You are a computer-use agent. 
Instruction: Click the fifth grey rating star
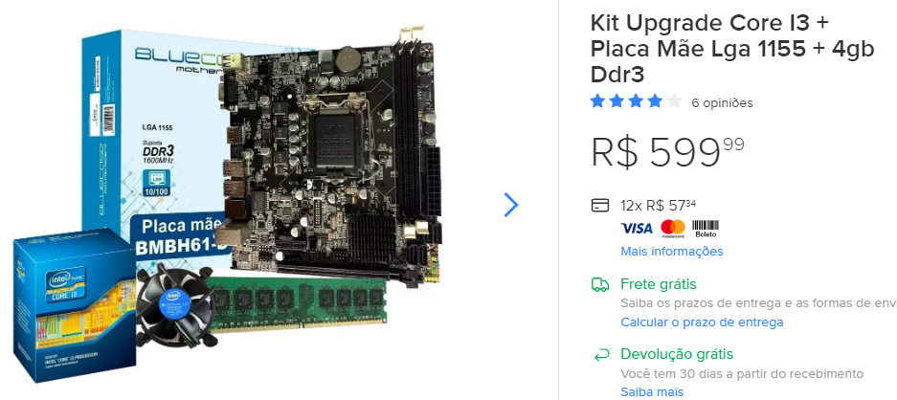pyautogui.click(x=675, y=101)
